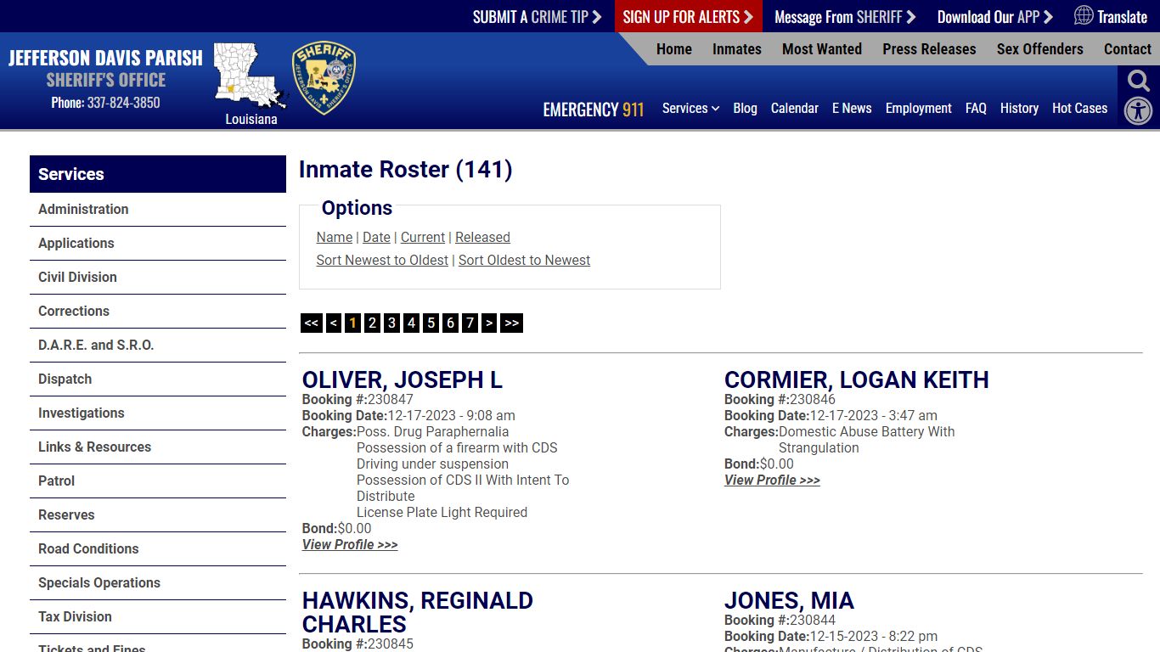The width and height of the screenshot is (1160, 652).
Task: Open Corrections in sidebar
Action: click(x=158, y=311)
